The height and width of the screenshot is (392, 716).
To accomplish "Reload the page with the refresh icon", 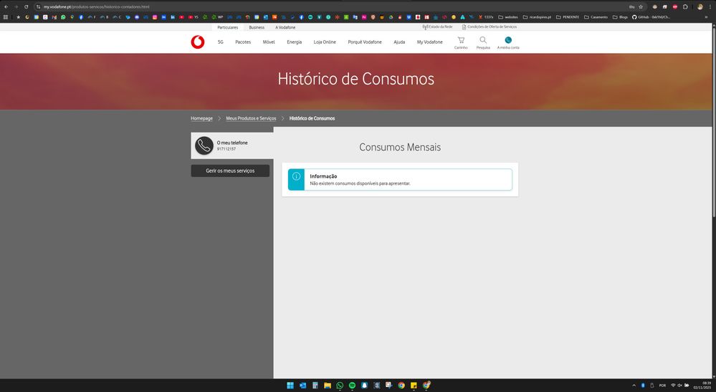I will click(x=26, y=7).
